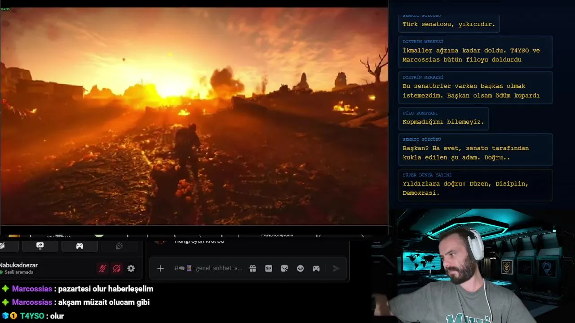Unmute the microphone in Discord user panel
The height and width of the screenshot is (323, 575).
tap(102, 268)
